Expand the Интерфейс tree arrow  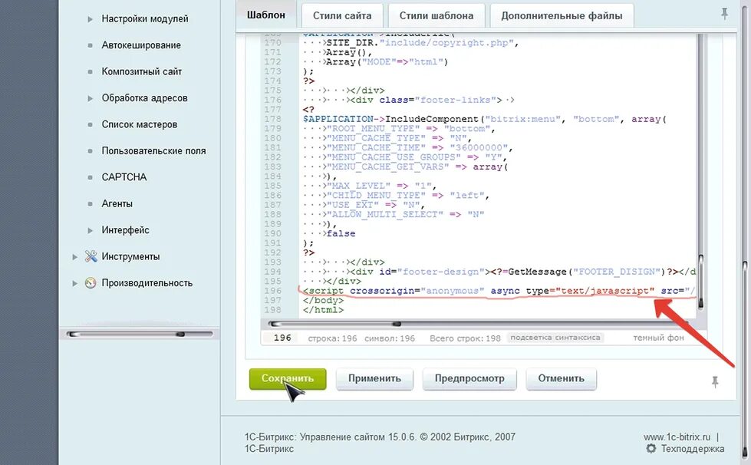click(90, 230)
